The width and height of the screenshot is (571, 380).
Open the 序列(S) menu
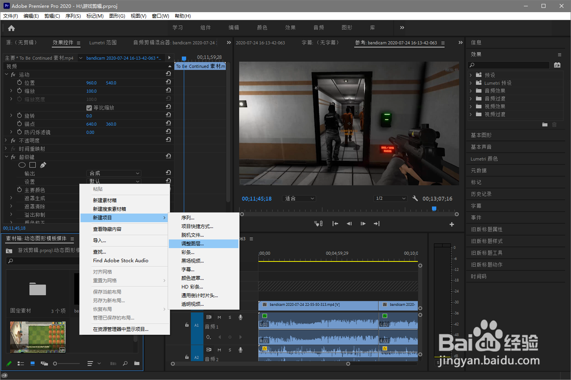[x=73, y=16]
